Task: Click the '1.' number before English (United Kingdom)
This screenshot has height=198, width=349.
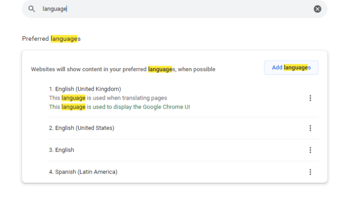Action: (51, 89)
